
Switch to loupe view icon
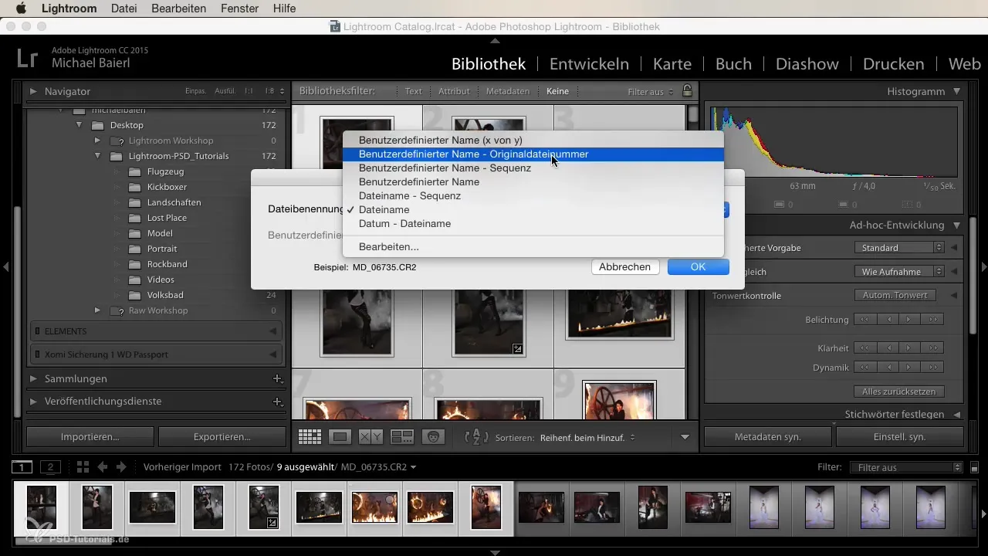pos(340,436)
